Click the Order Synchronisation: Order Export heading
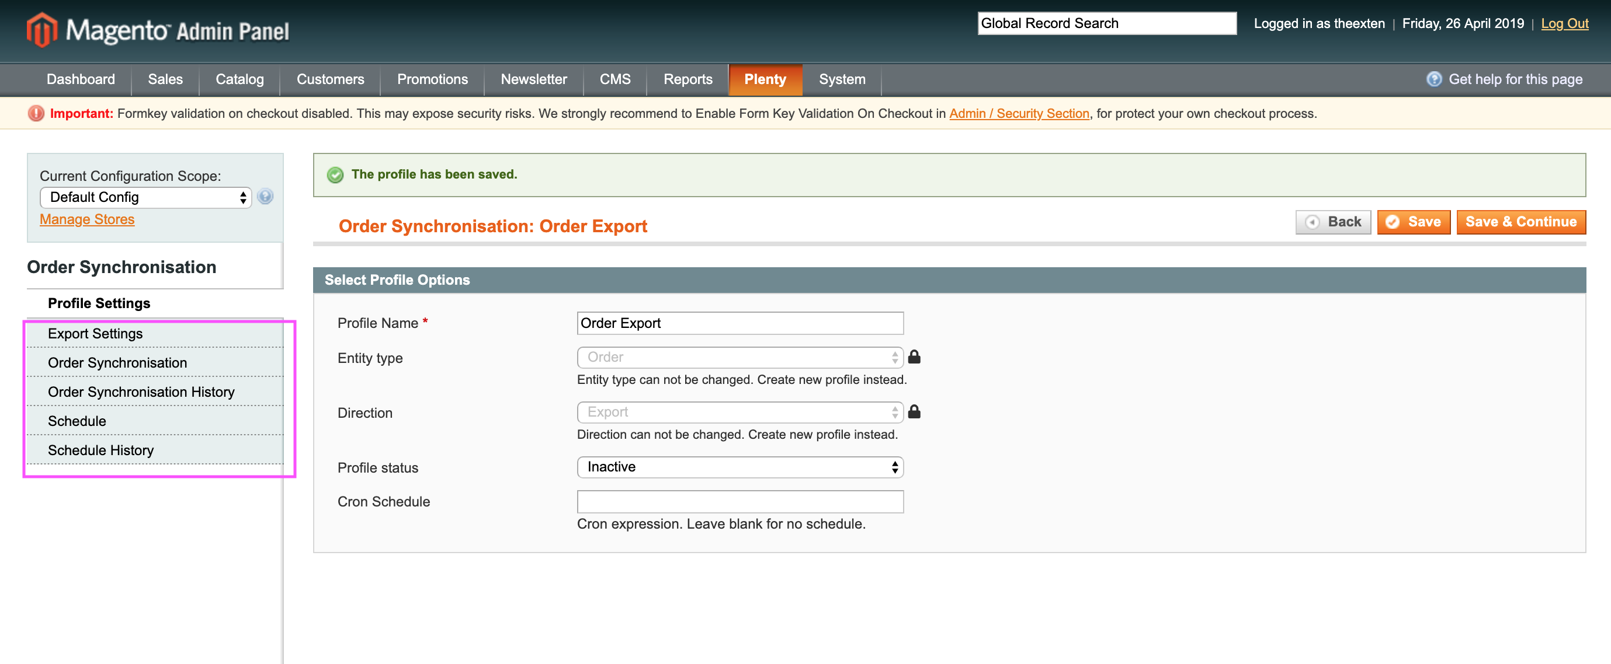1611x664 pixels. pos(493,226)
